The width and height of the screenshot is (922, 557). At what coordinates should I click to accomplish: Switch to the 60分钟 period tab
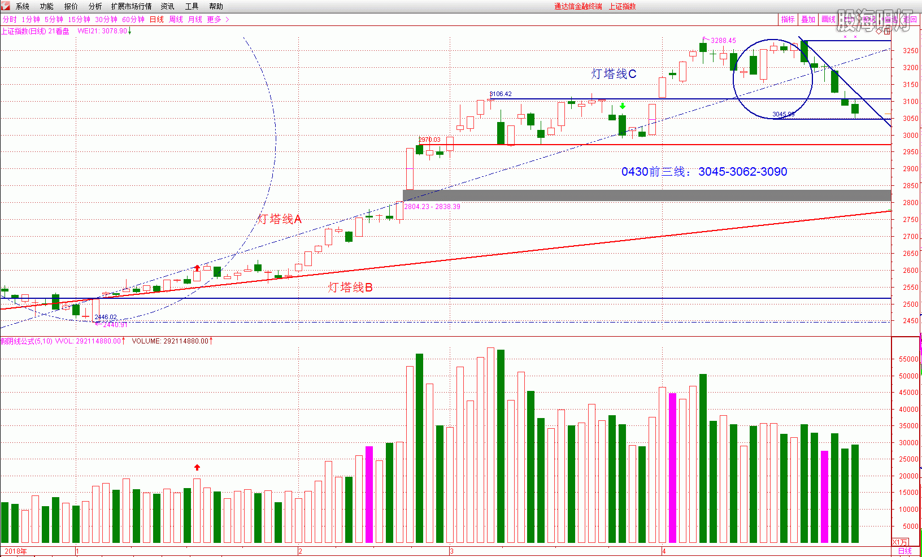(x=133, y=19)
